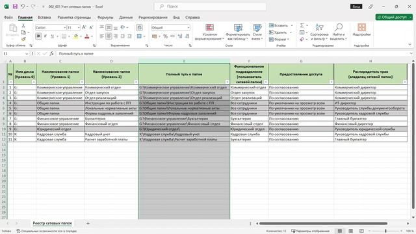Image resolution: width=416 pixels, height=234 pixels.
Task: Toggle bold formatting (Ж)
Action: 38,36
